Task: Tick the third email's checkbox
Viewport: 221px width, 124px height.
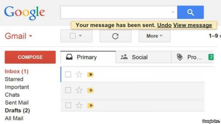Action: (x=68, y=105)
